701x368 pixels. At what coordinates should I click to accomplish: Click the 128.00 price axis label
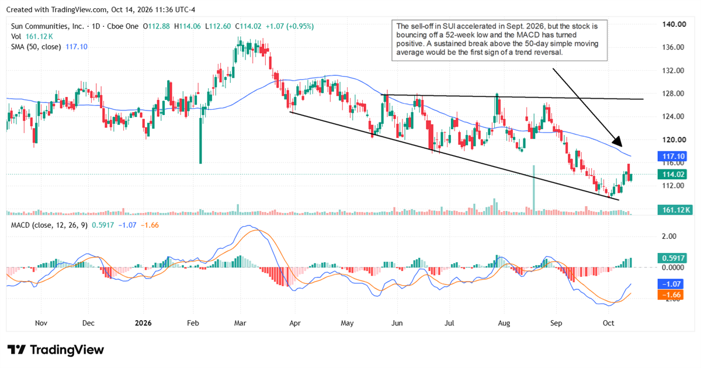tap(673, 93)
